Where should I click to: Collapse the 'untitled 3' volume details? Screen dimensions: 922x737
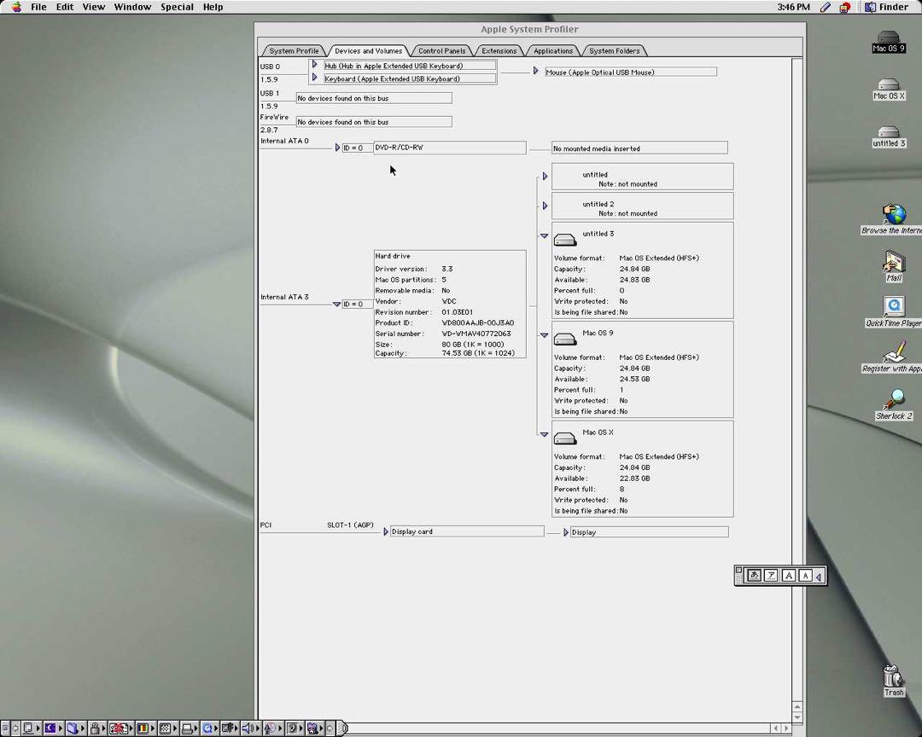point(544,235)
